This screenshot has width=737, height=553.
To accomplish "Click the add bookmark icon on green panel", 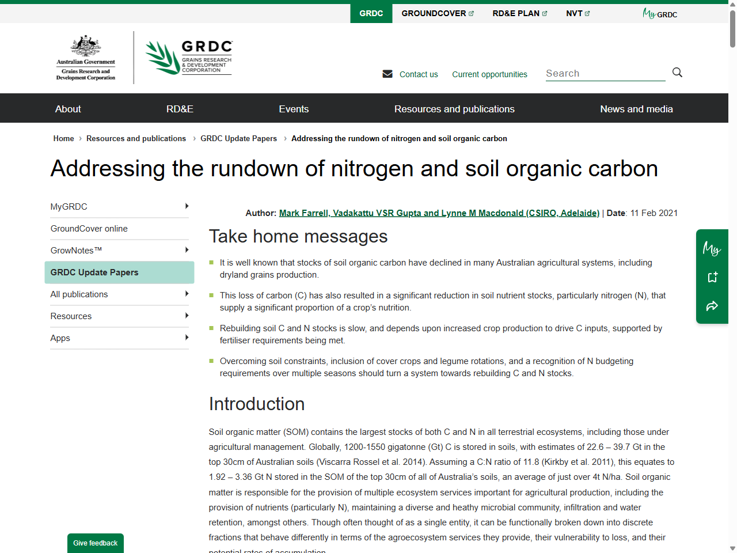I will tap(712, 276).
